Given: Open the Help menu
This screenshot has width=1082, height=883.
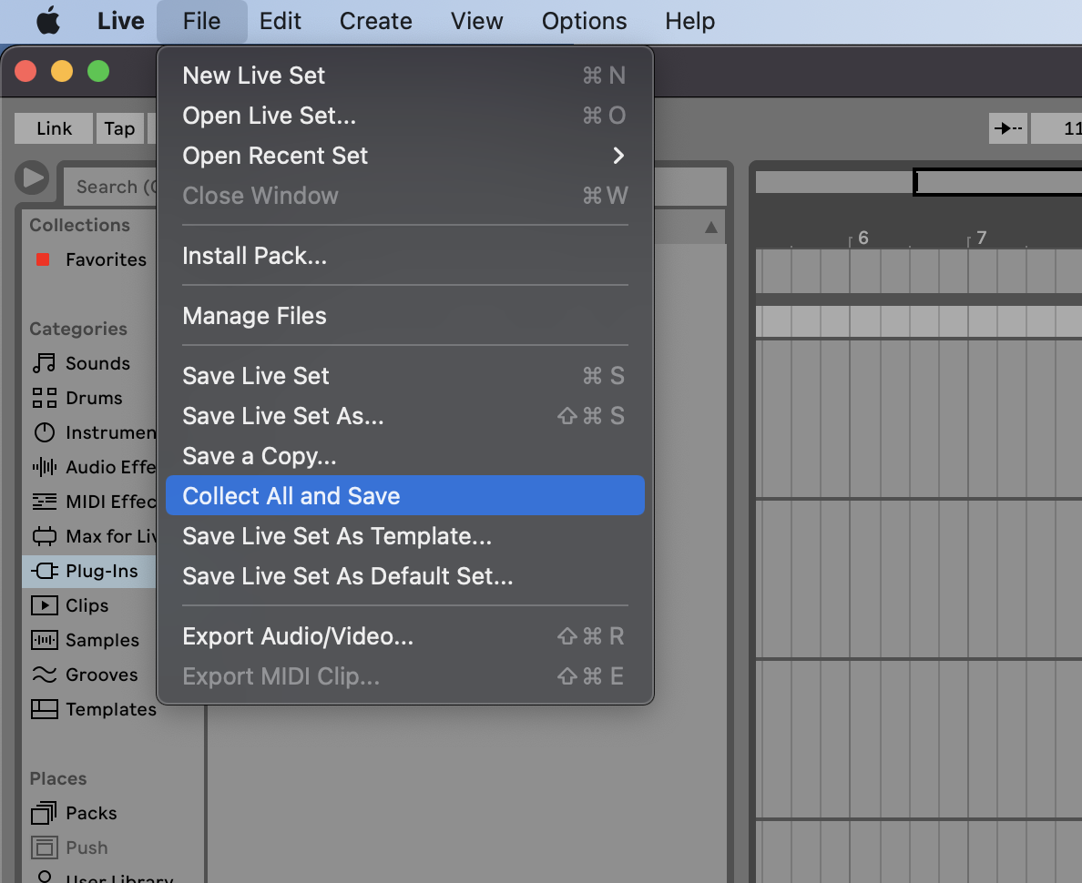Looking at the screenshot, I should [x=689, y=21].
